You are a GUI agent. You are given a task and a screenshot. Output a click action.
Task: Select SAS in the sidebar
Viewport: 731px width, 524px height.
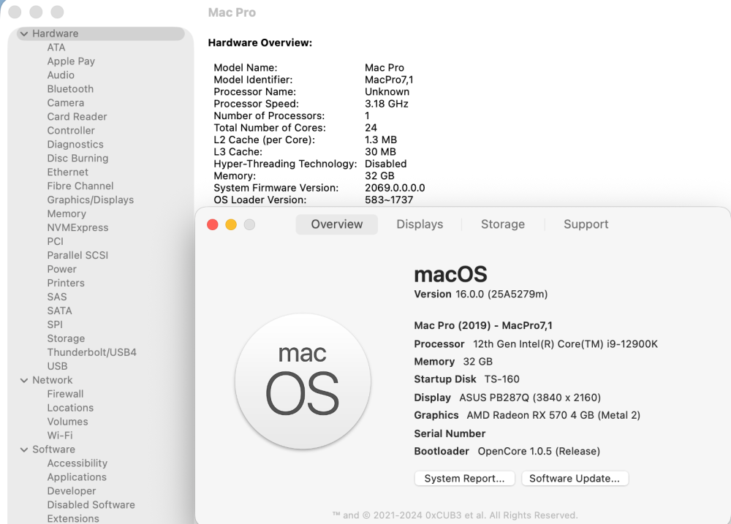pyautogui.click(x=57, y=297)
